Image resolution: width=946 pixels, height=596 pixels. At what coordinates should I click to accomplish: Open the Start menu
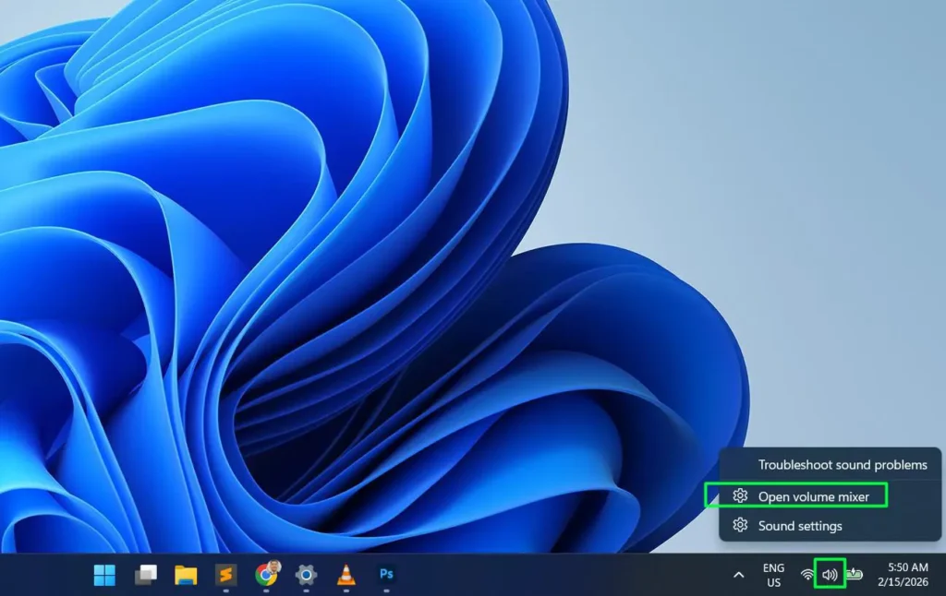104,575
